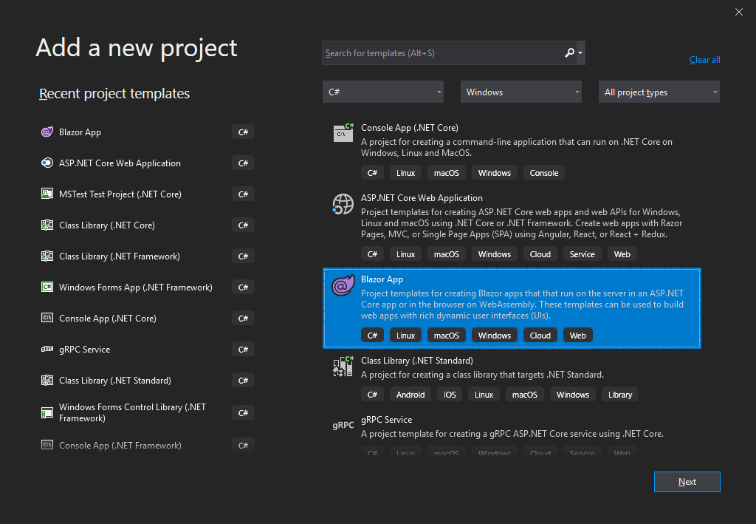Screen dimensions: 756x524
Task: Click the Service tag on ASP.NET Core Web Application
Action: (582, 254)
